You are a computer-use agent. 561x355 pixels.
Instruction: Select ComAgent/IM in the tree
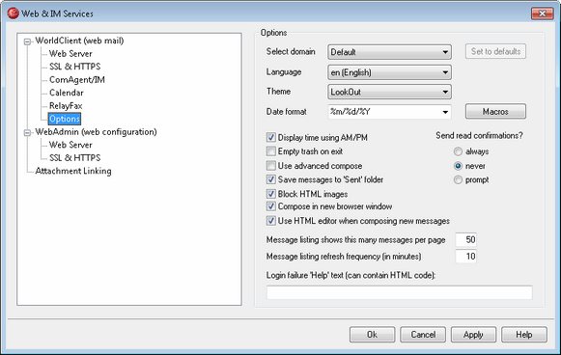click(x=77, y=79)
